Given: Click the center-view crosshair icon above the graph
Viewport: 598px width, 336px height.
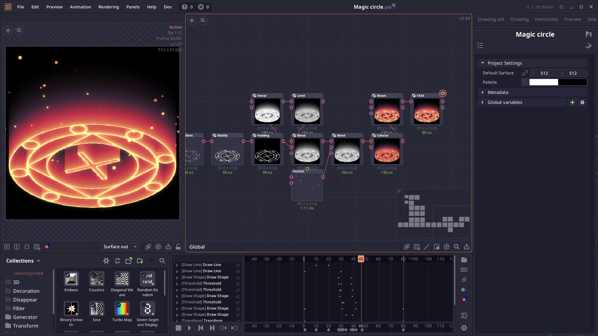Looking at the screenshot, I should pyautogui.click(x=192, y=21).
